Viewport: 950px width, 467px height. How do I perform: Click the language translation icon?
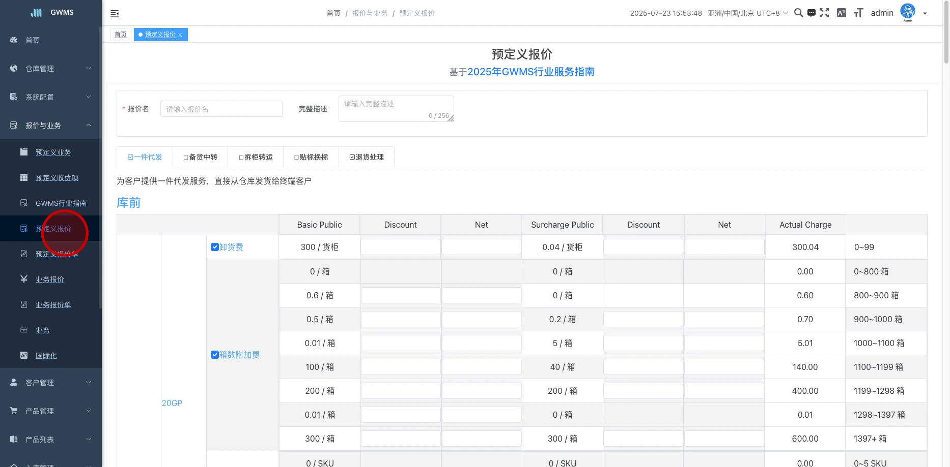(x=842, y=13)
